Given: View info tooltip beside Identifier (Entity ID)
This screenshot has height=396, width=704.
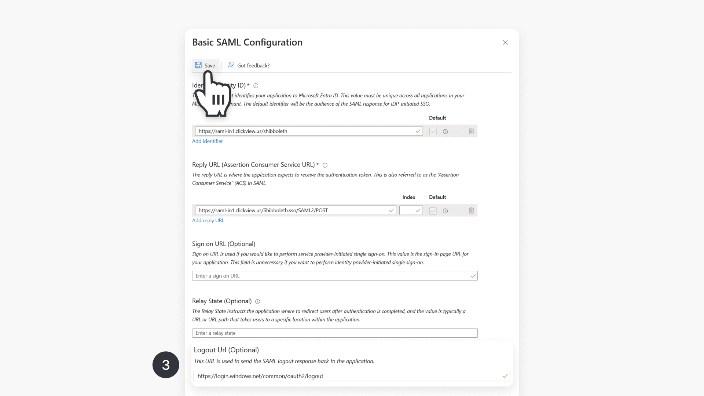Looking at the screenshot, I should (x=256, y=85).
